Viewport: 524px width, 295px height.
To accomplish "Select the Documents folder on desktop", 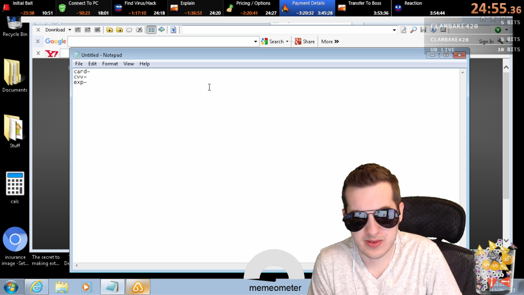I will [15, 76].
